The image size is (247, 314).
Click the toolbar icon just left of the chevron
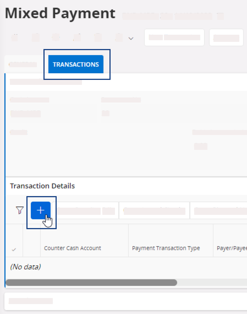(119, 37)
